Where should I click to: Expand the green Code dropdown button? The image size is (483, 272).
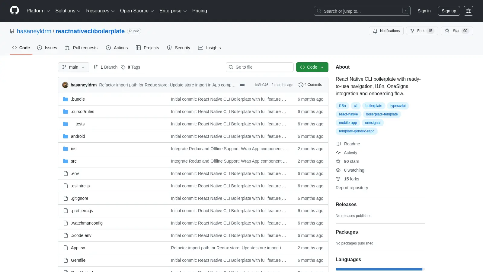[x=312, y=67]
